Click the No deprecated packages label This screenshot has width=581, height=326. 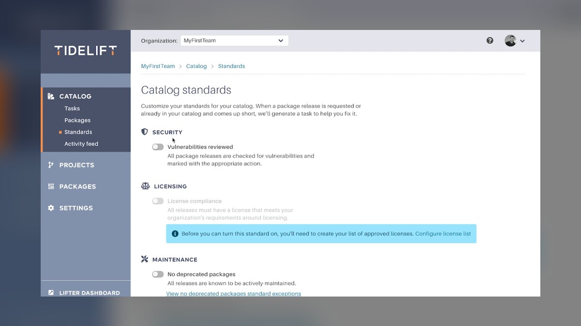point(201,274)
